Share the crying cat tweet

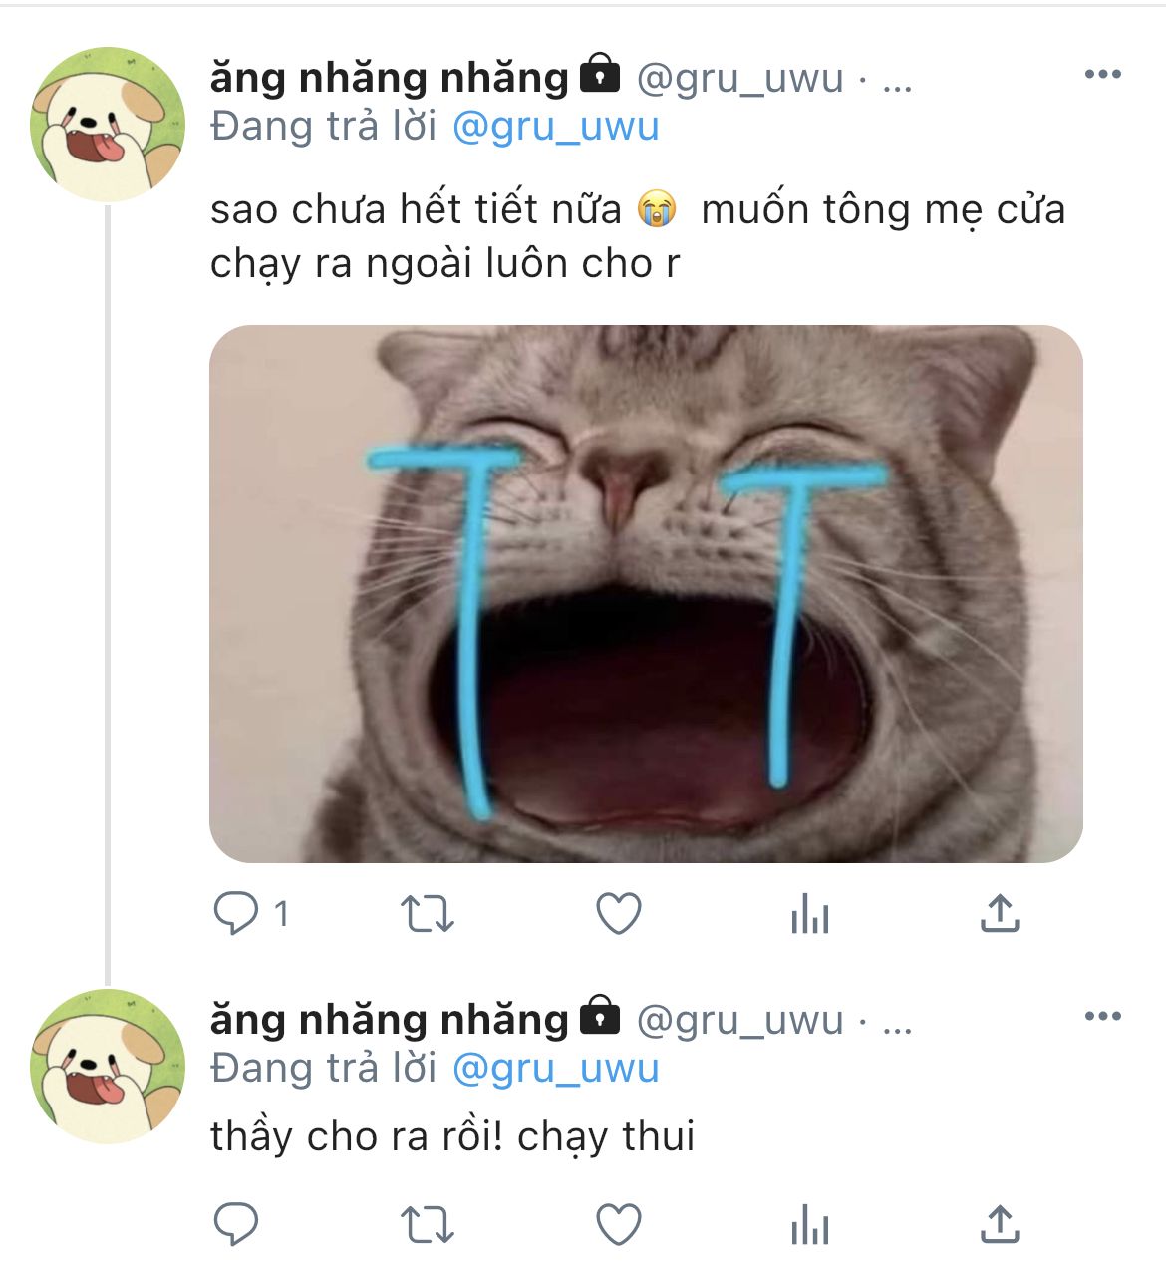[x=1000, y=913]
